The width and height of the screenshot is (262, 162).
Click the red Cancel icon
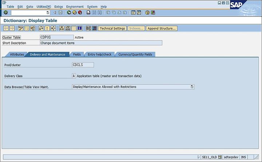(x=80, y=12)
